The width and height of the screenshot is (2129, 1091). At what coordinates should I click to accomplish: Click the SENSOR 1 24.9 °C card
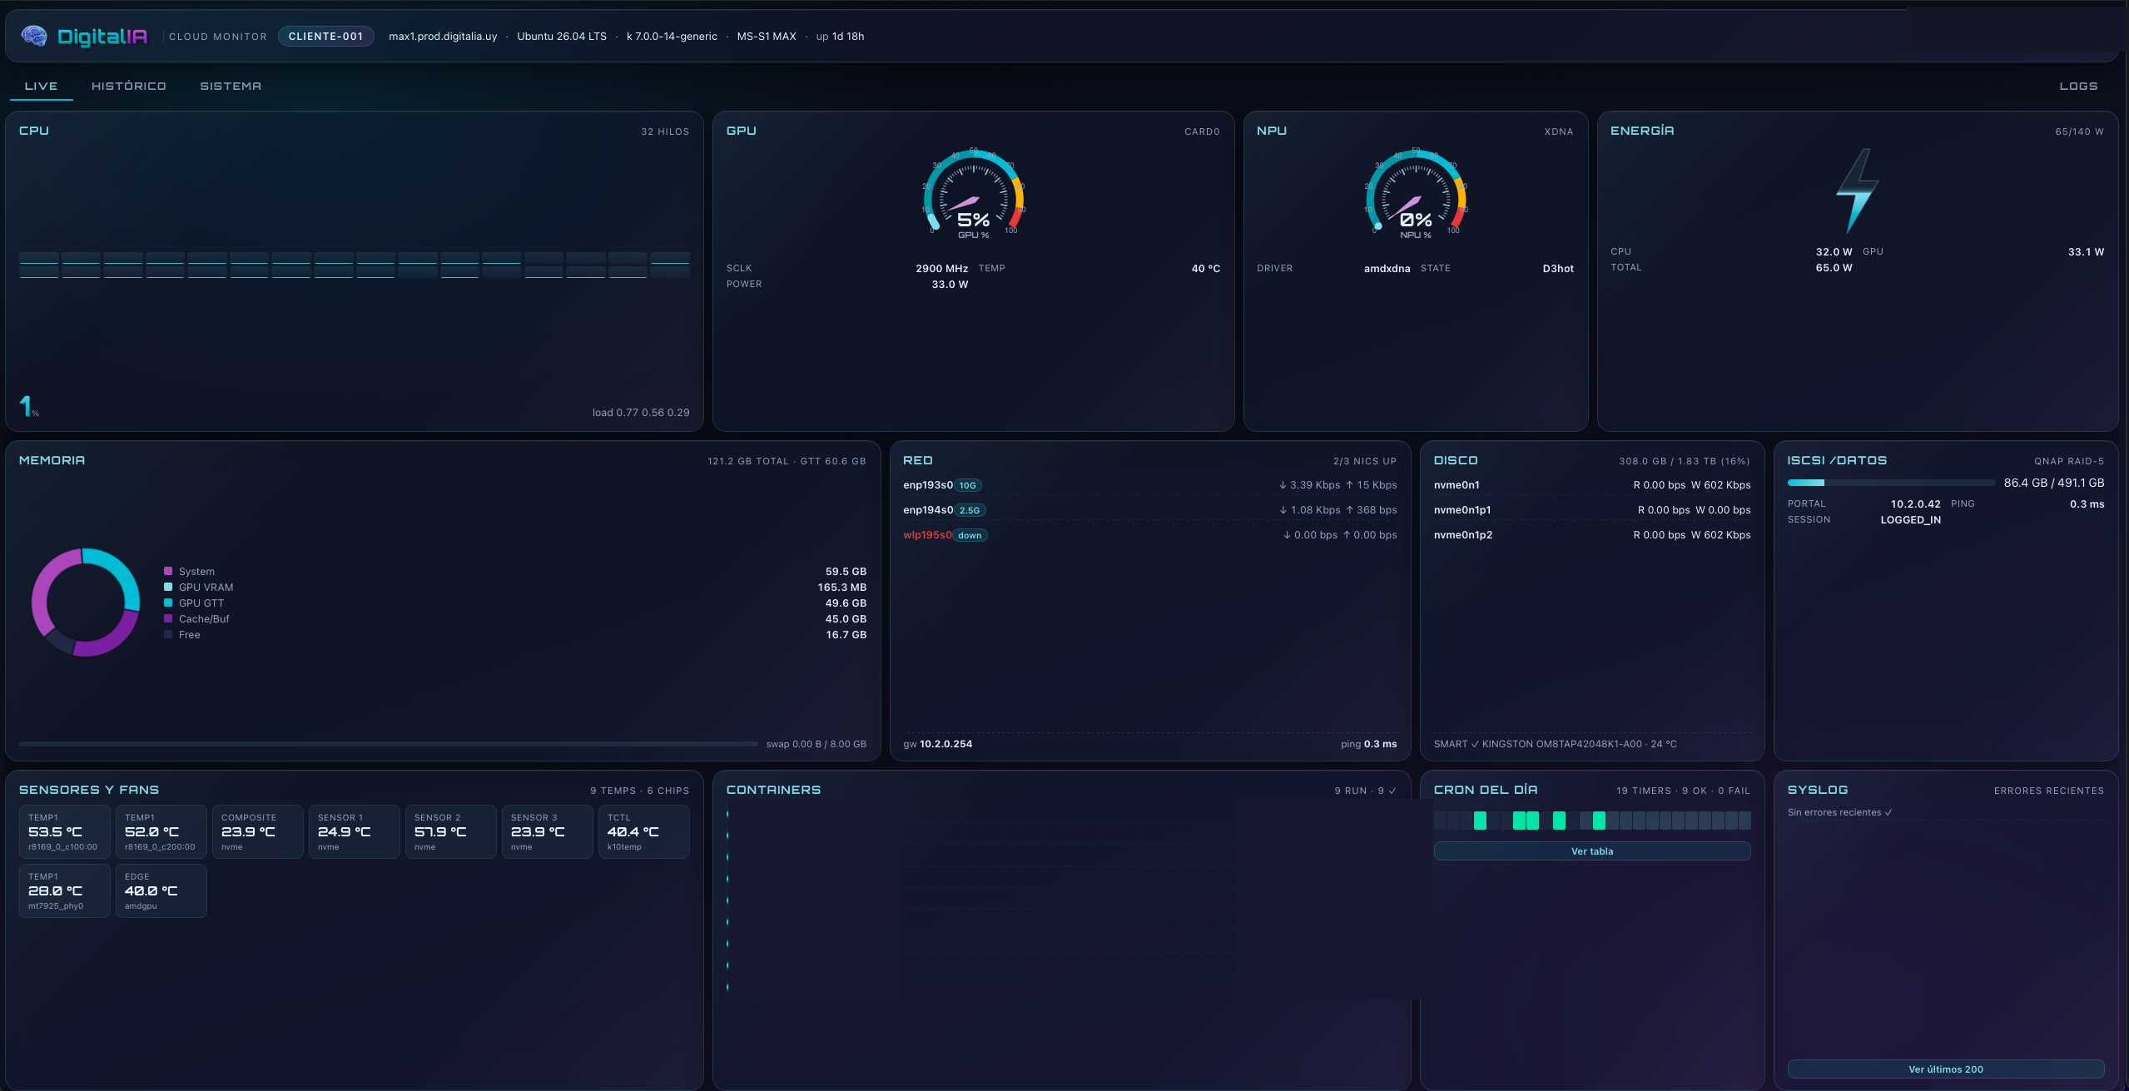click(354, 831)
